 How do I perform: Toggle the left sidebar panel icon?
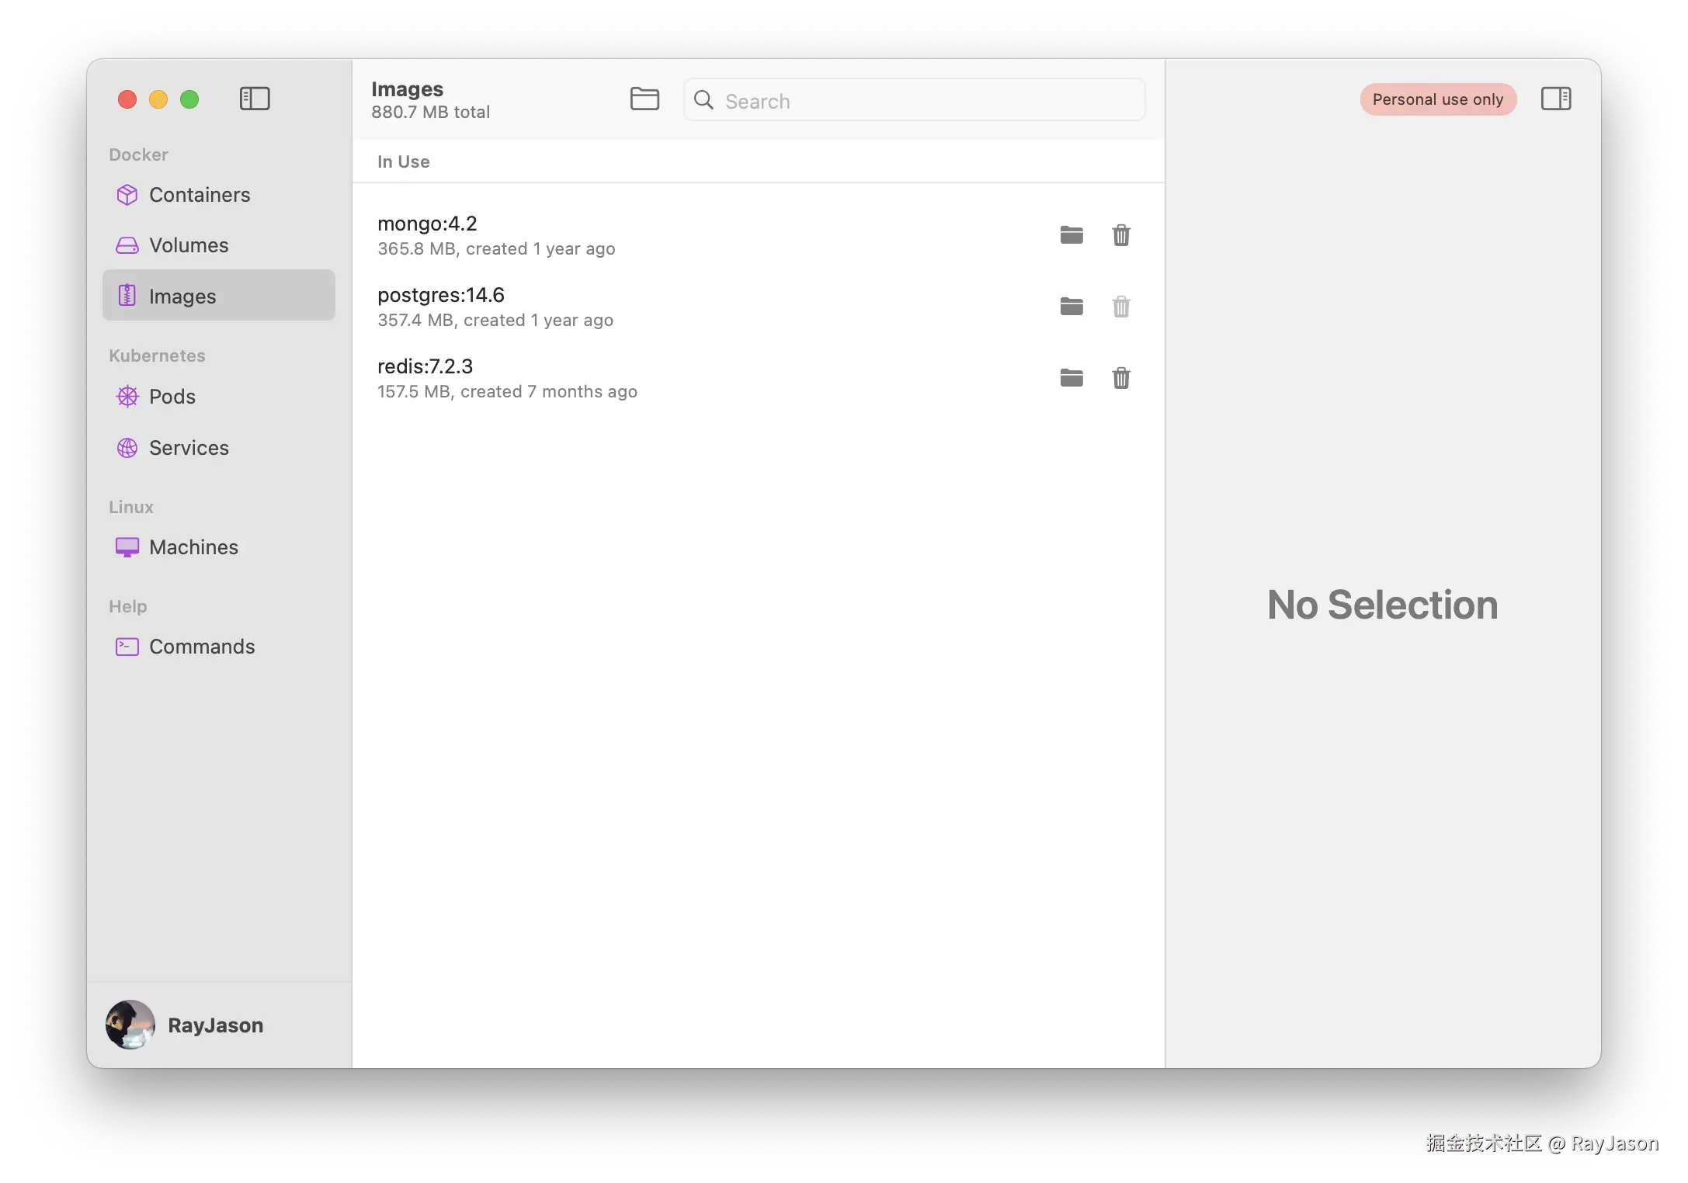click(x=255, y=99)
